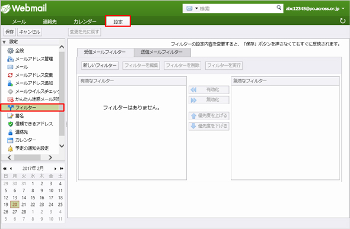This screenshot has height=229, width=350.
Task: Click the キャンセル button
Action: [30, 32]
